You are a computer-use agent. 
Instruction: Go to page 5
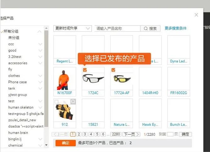click(97, 134)
